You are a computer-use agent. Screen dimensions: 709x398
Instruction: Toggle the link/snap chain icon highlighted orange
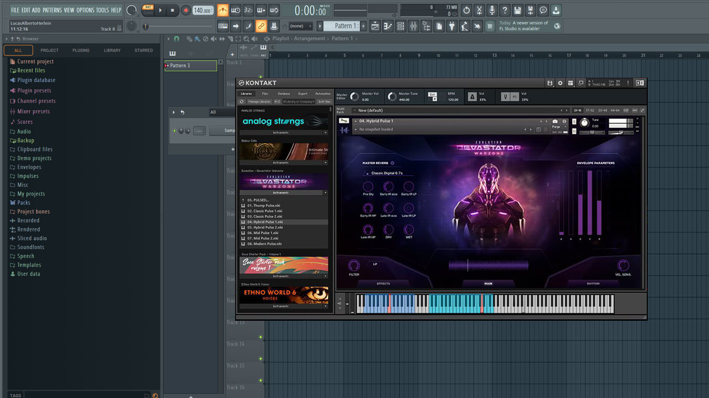261,26
